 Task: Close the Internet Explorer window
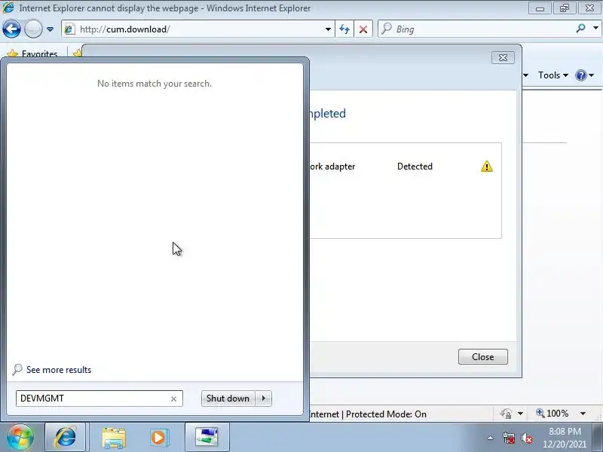(x=589, y=8)
